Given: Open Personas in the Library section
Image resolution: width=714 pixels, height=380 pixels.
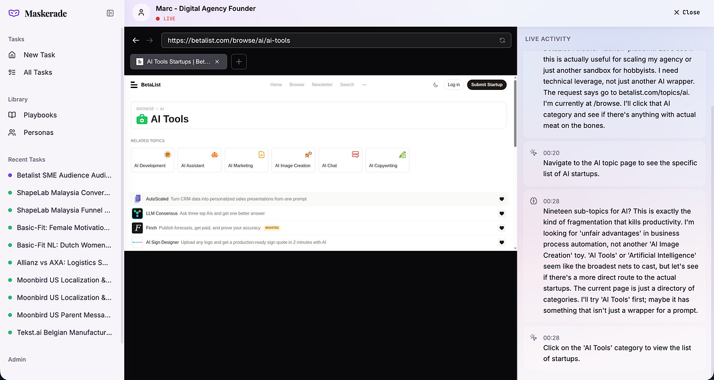Looking at the screenshot, I should pos(39,132).
